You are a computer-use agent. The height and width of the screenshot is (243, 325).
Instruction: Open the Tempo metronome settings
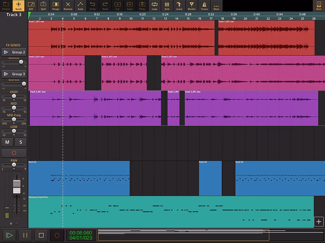[x=204, y=6]
